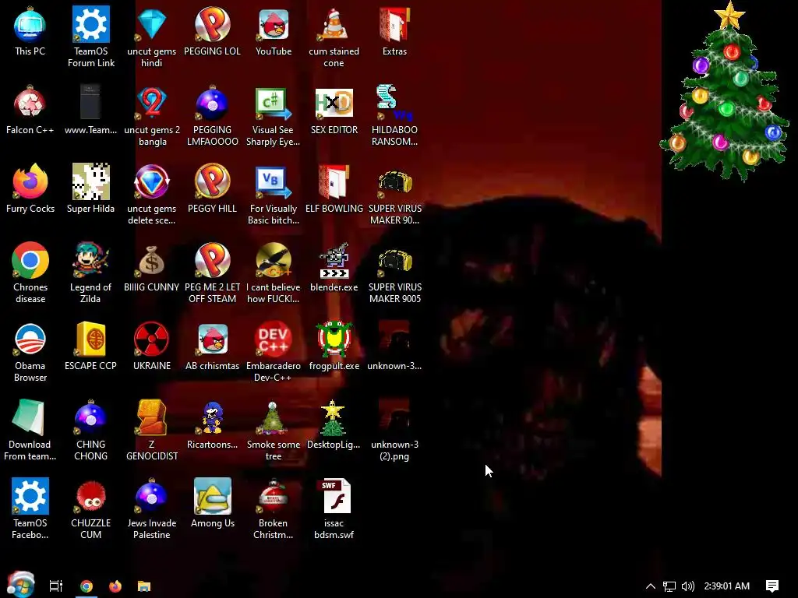The width and height of the screenshot is (798, 598).
Task: Switch to Chrome in the taskbar
Action: click(87, 586)
